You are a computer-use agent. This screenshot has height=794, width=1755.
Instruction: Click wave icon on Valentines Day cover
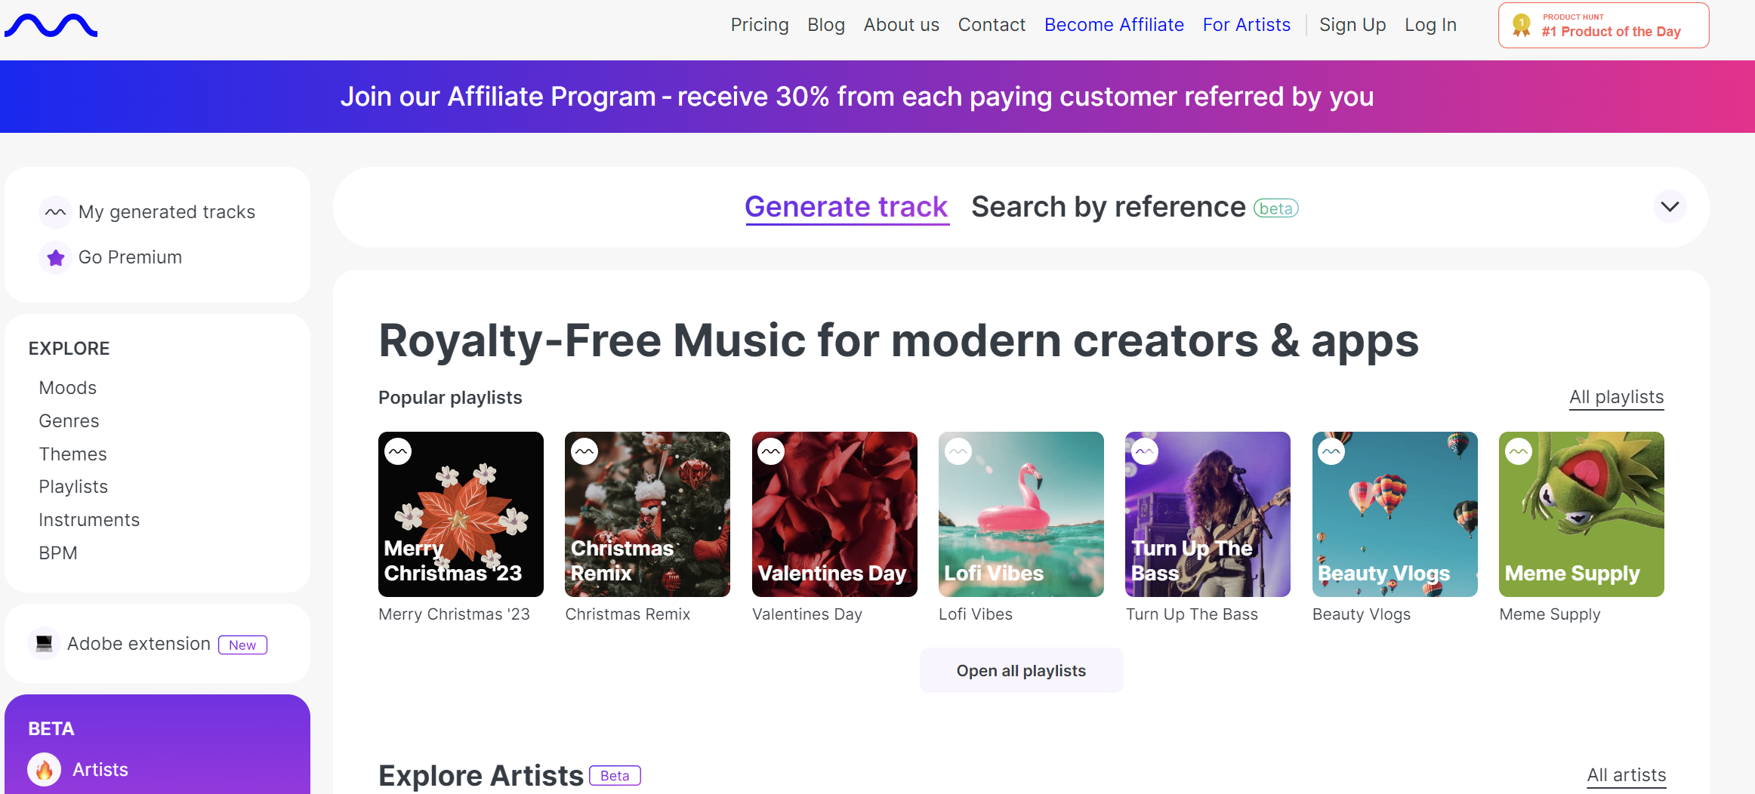[x=771, y=451]
